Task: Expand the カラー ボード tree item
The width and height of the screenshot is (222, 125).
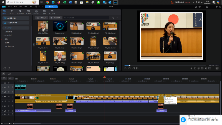Action: coord(4,36)
